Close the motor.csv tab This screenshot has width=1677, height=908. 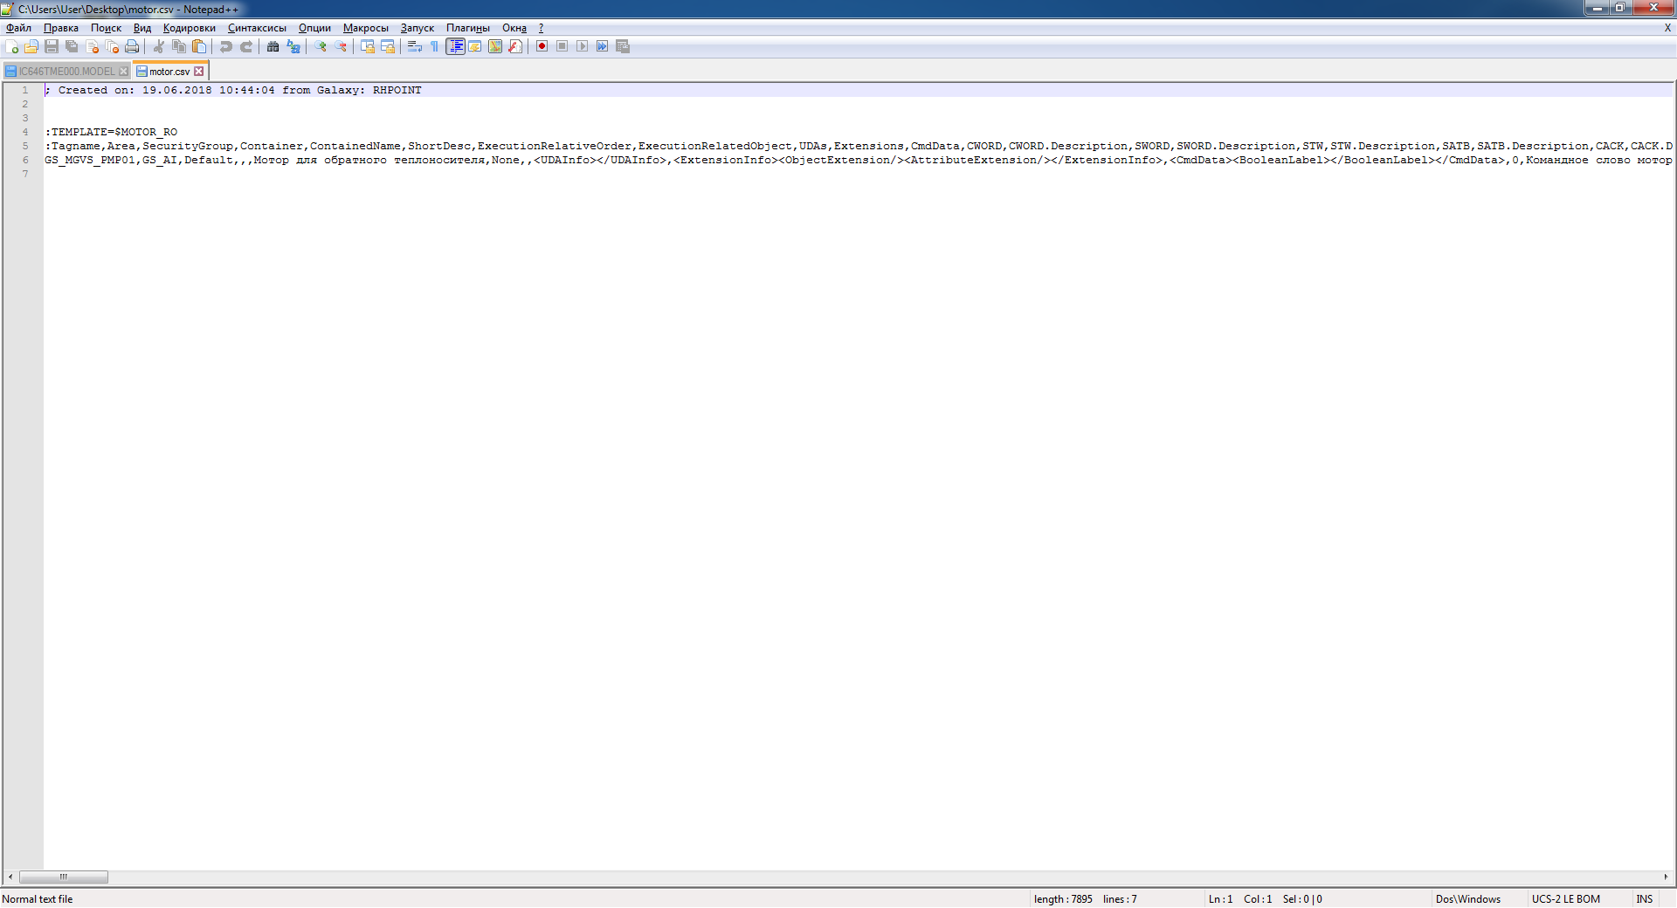tap(199, 72)
